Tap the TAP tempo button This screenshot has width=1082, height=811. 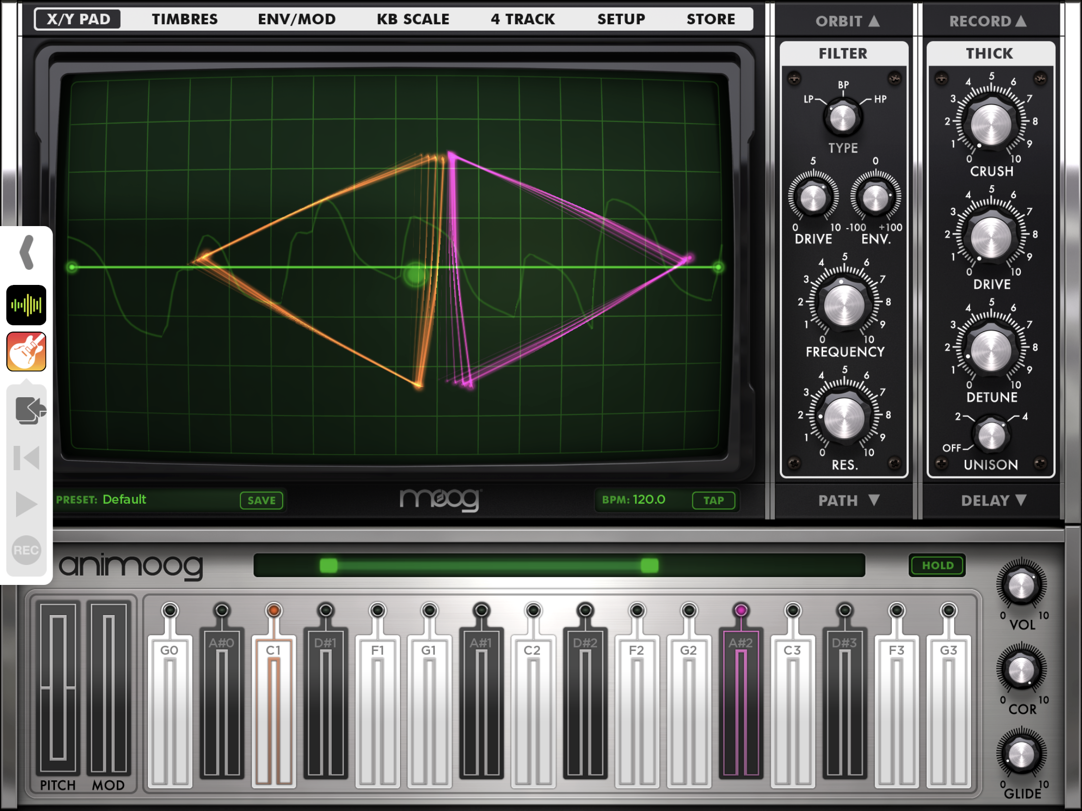tap(714, 500)
